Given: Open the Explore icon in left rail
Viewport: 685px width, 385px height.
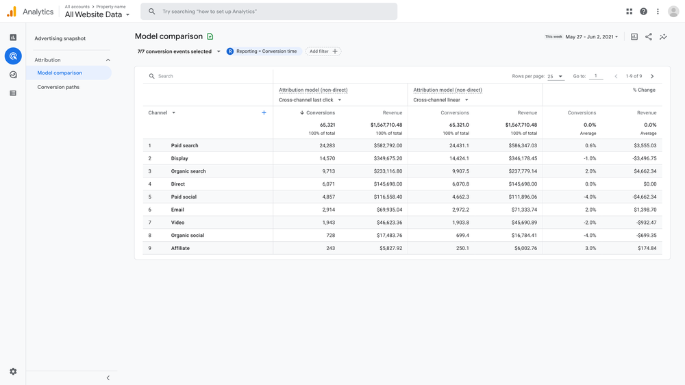Looking at the screenshot, I should (13, 75).
